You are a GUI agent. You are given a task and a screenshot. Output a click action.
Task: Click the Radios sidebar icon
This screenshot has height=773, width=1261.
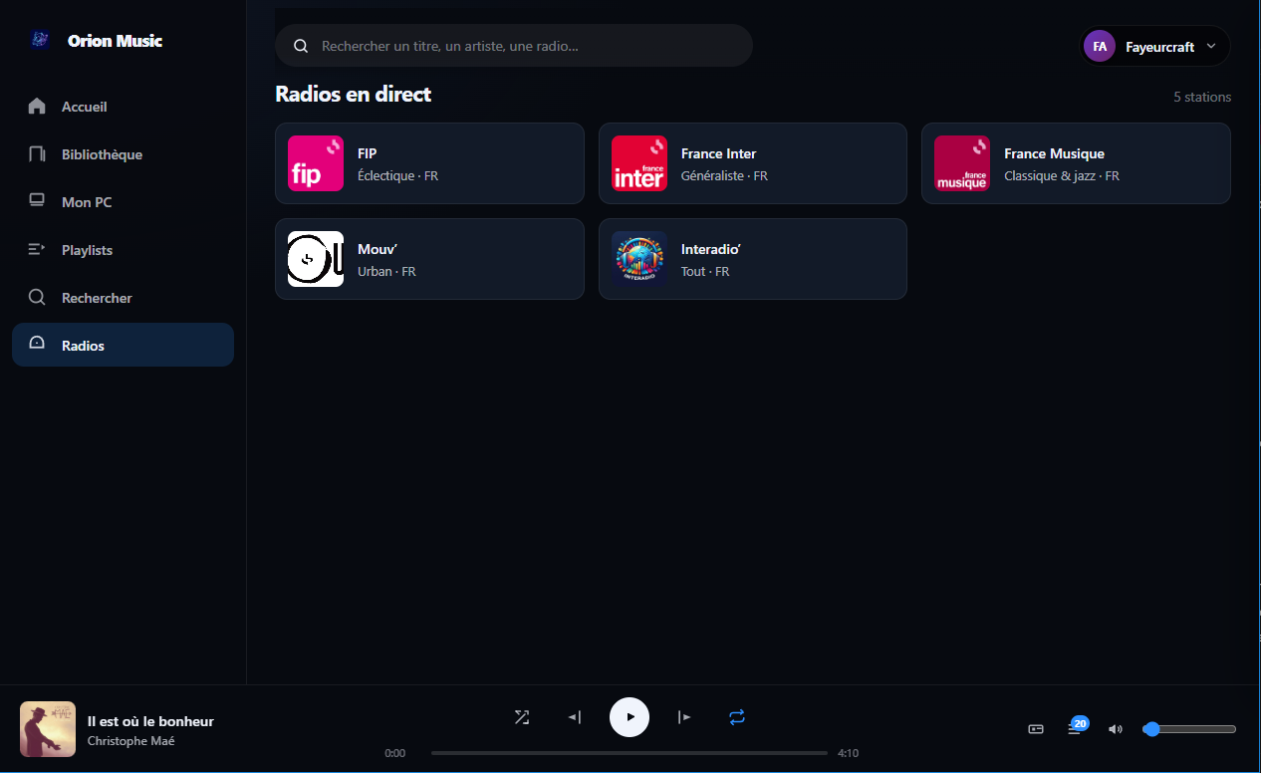(37, 345)
